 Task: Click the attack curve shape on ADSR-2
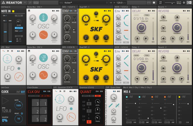click(x=126, y=57)
